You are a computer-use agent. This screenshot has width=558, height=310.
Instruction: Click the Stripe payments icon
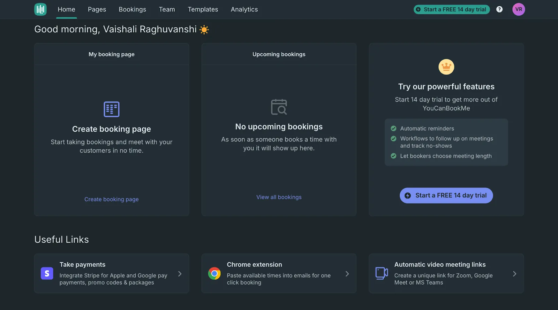[47, 273]
